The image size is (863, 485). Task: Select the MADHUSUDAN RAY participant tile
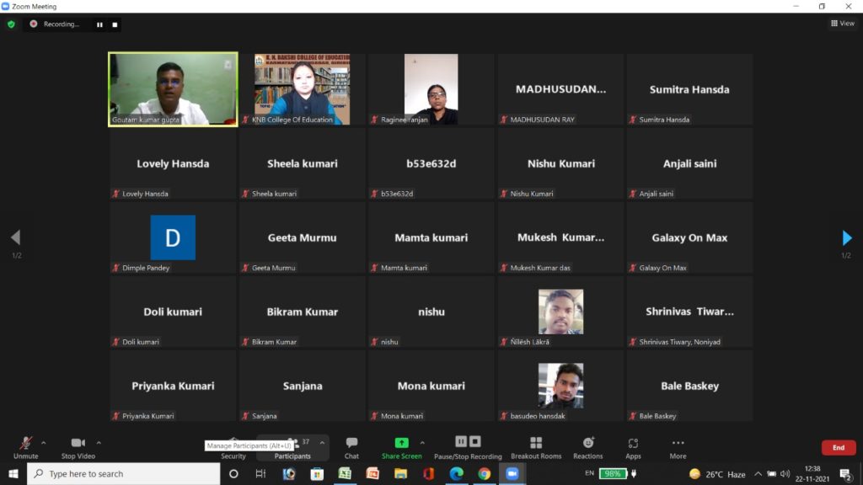[560, 89]
